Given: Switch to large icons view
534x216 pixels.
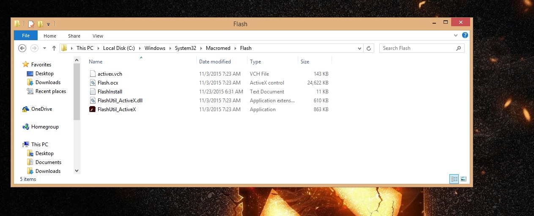Looking at the screenshot, I should 463,179.
